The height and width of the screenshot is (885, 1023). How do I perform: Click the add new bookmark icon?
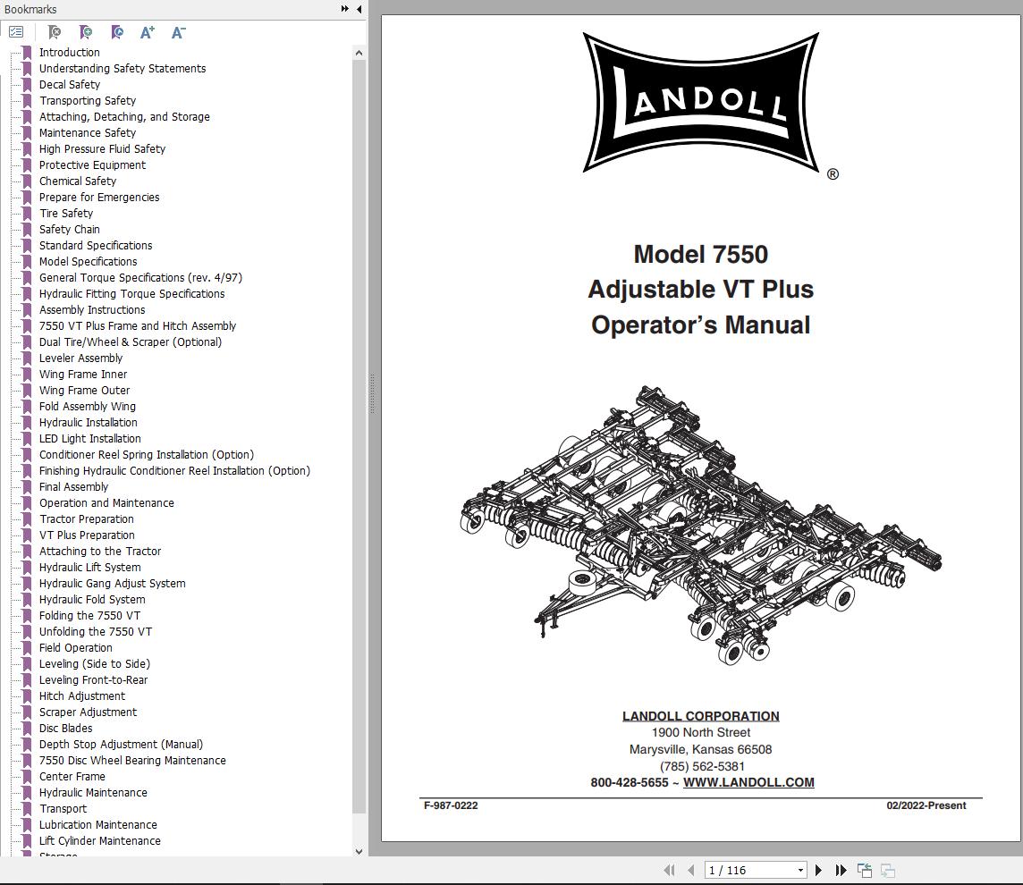coord(86,32)
